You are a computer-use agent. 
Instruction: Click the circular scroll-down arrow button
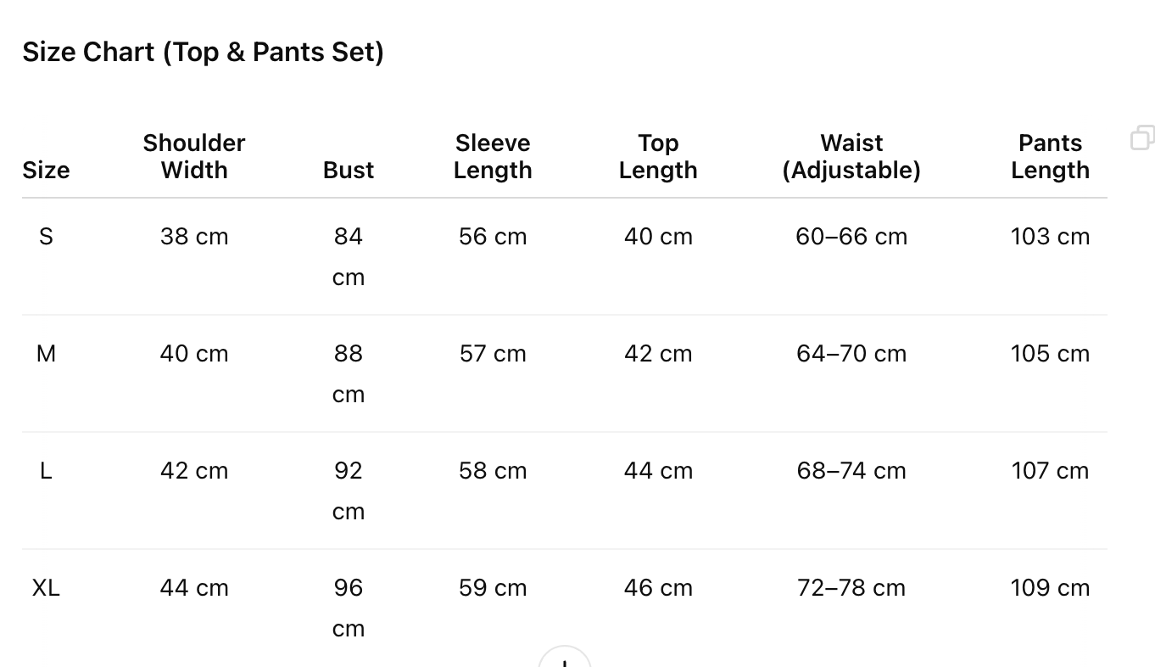point(565,659)
